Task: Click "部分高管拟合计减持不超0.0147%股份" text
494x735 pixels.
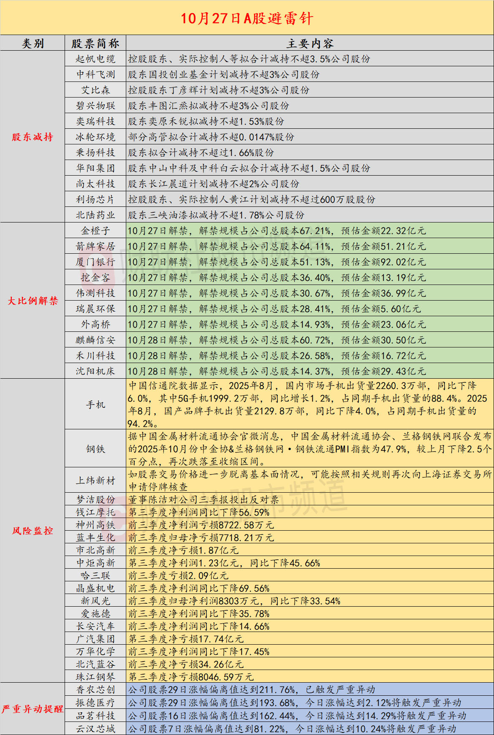Action: coord(211,137)
